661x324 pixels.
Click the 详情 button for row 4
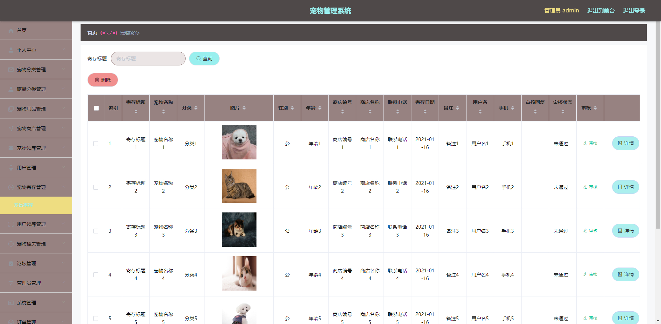[626, 274]
